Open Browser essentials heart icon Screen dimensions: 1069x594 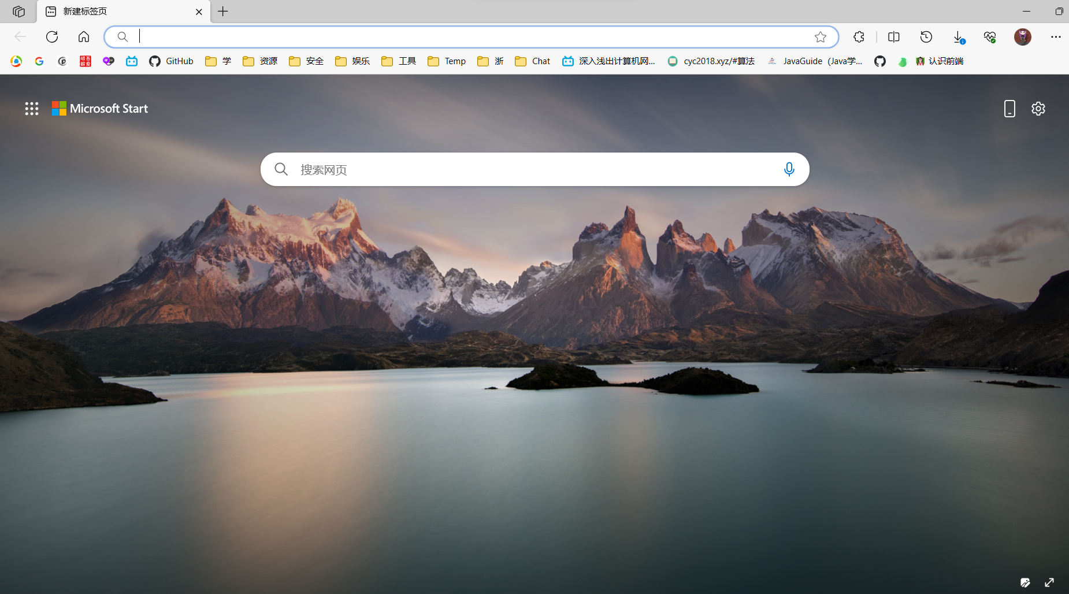click(990, 37)
